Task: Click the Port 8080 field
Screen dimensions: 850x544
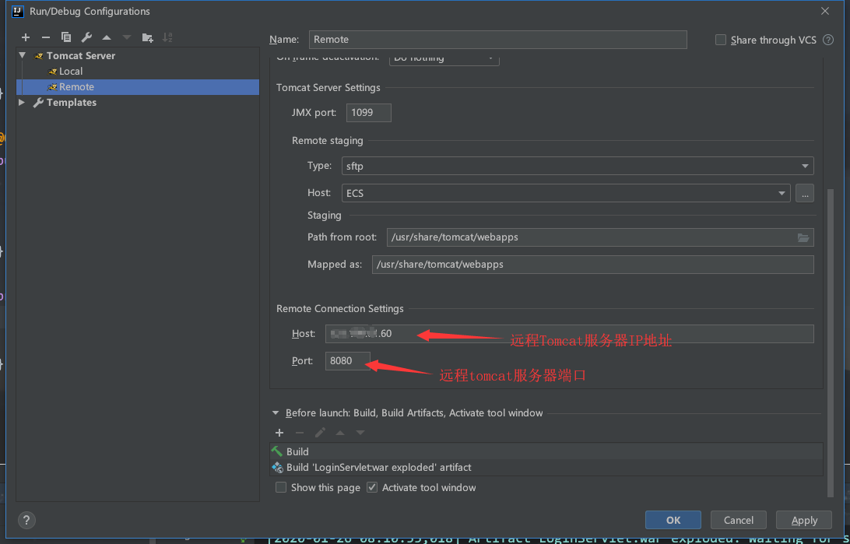Action: [x=347, y=361]
